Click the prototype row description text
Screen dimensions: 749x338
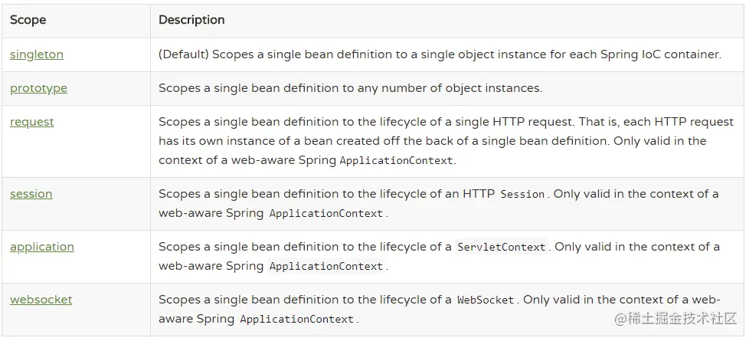[350, 88]
